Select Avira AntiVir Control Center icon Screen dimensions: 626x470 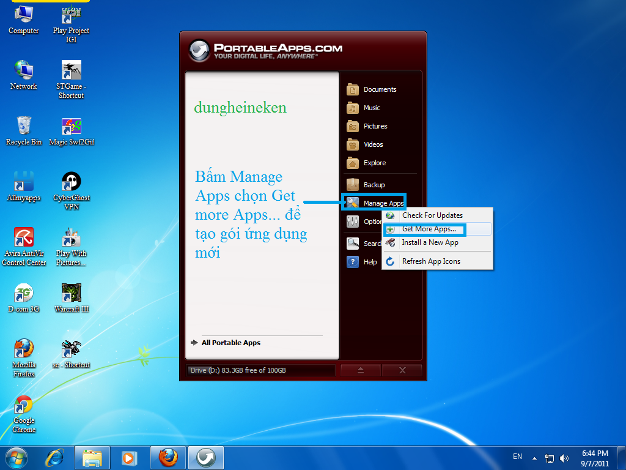(24, 247)
